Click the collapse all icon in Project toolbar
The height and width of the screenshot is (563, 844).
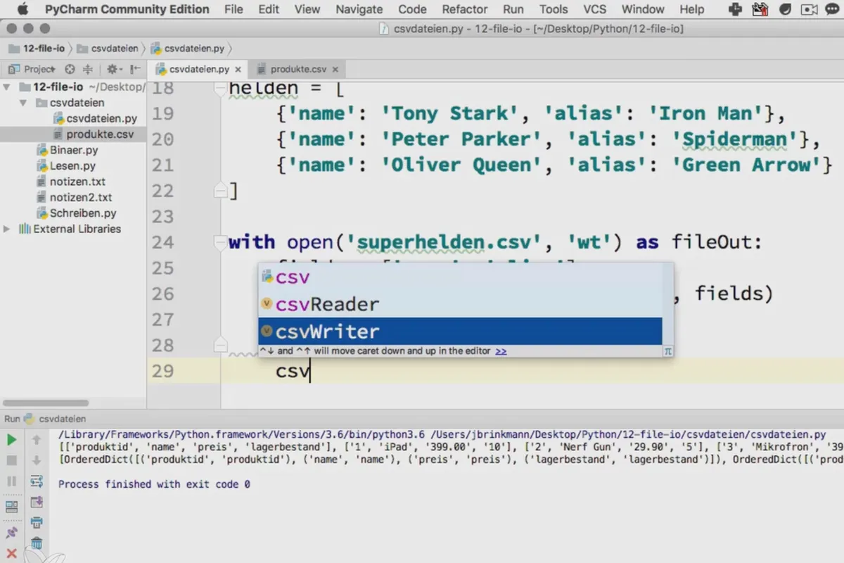88,69
